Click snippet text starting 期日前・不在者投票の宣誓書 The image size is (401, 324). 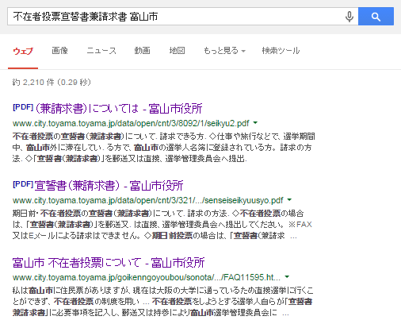pos(162,225)
